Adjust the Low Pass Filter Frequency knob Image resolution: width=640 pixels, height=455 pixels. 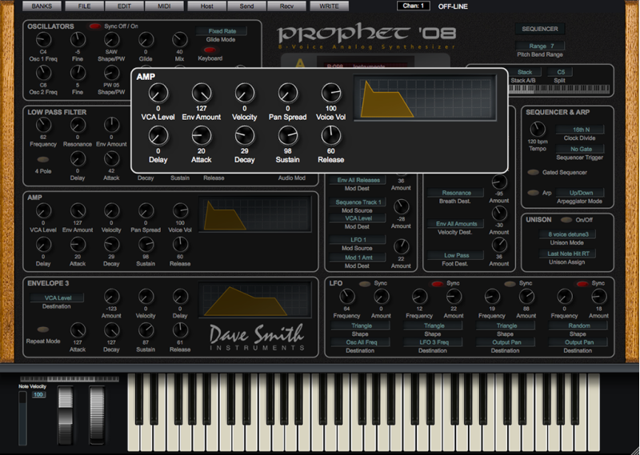(43, 126)
